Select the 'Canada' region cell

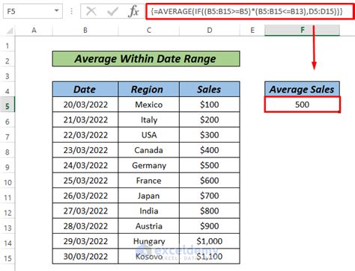click(x=149, y=150)
